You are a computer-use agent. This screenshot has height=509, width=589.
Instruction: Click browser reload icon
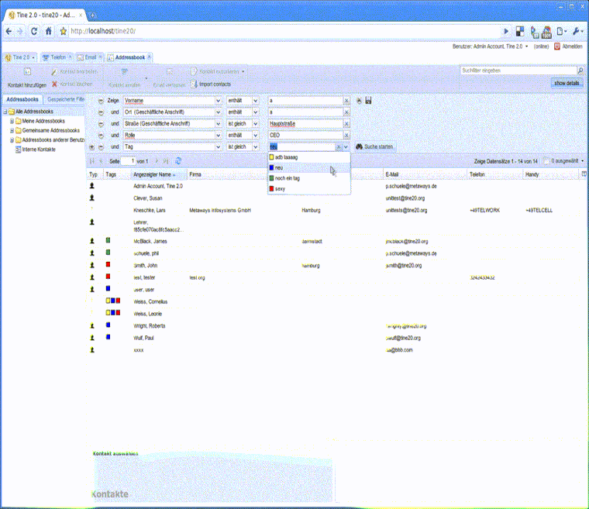(34, 31)
